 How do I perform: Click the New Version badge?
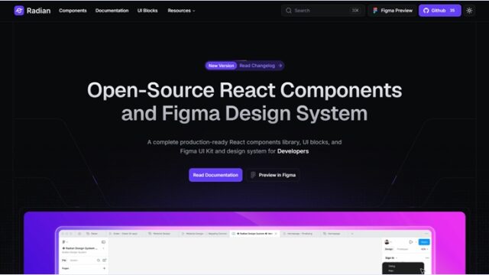pos(221,66)
